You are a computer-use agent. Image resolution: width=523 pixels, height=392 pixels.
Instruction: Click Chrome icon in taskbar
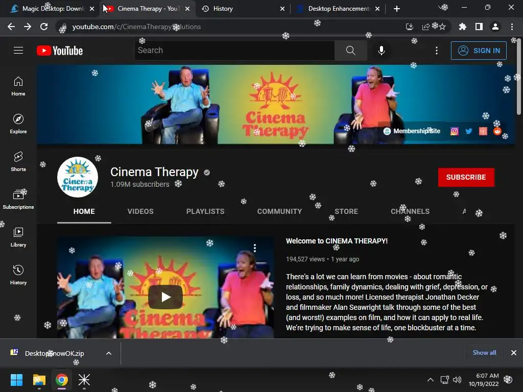tap(62, 380)
